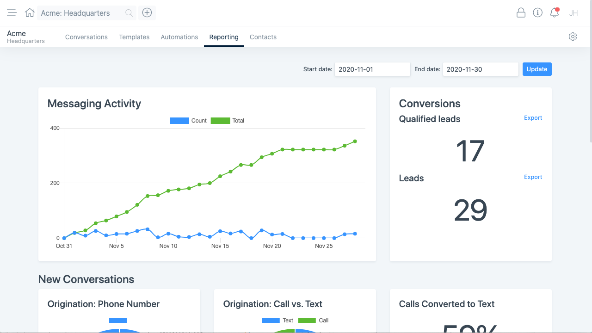Switch to the Templates tab
The width and height of the screenshot is (592, 333).
[x=134, y=37]
